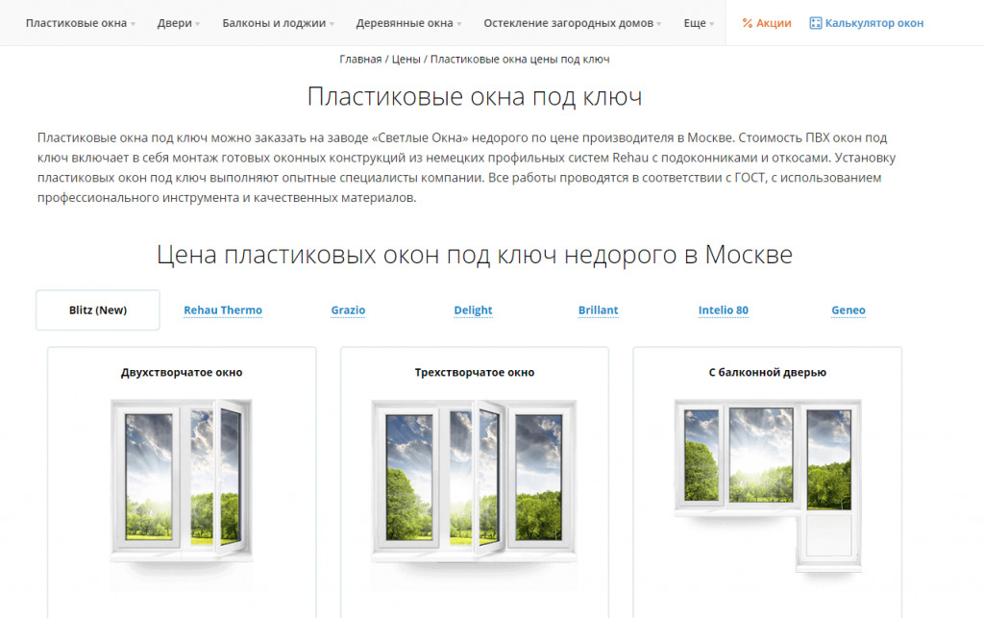
Task: Select the Blitz (New) profile tab
Action: [97, 309]
